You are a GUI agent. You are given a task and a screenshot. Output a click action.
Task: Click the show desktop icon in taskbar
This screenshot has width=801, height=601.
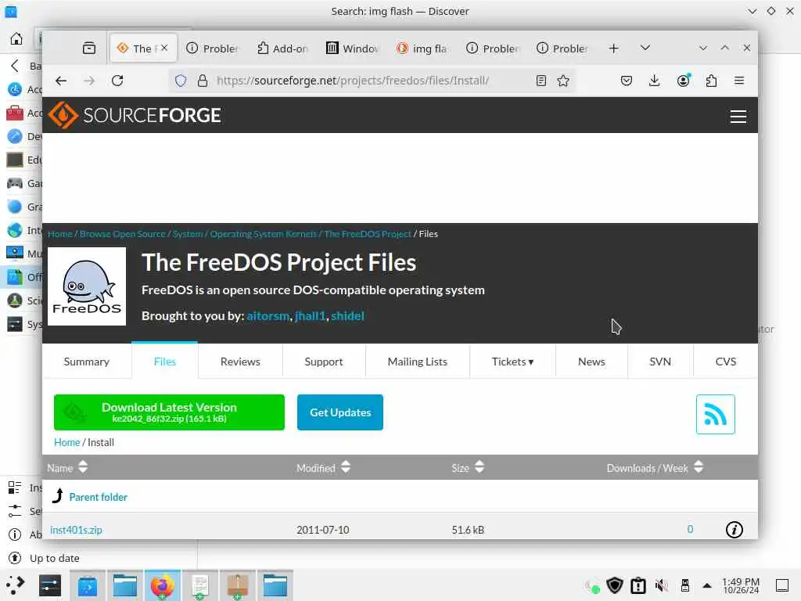782,585
